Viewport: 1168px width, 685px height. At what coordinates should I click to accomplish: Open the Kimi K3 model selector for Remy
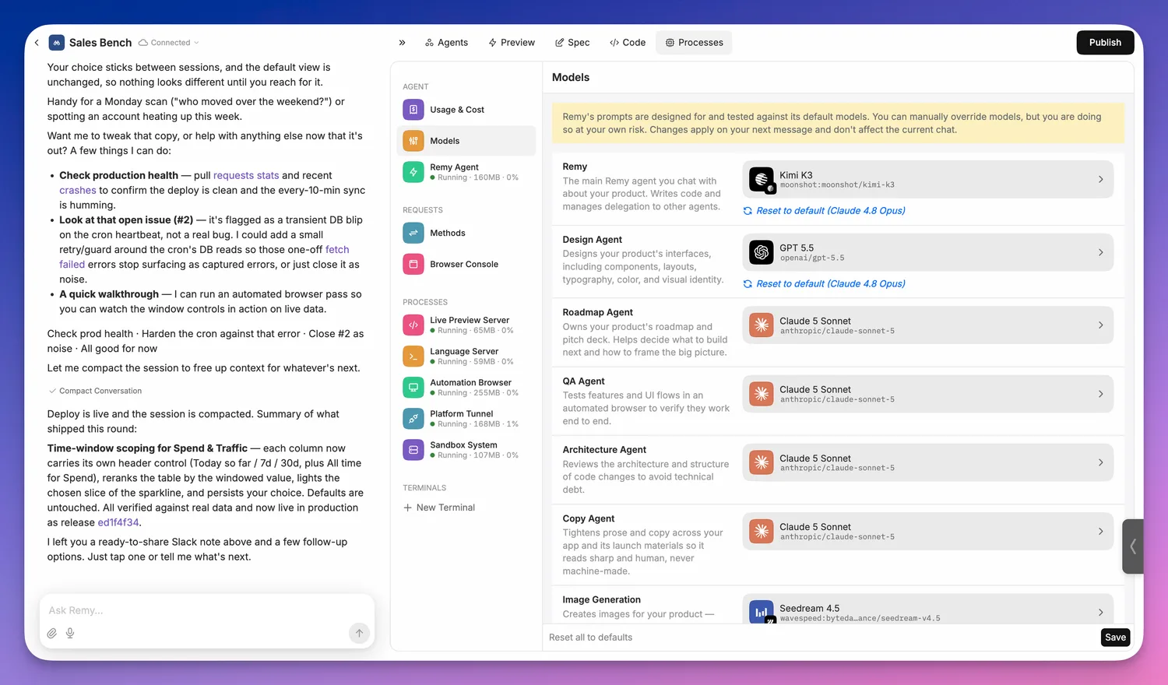click(927, 180)
